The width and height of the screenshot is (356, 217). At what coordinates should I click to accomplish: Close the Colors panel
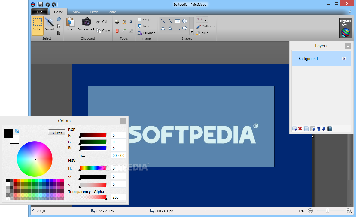(x=123, y=121)
